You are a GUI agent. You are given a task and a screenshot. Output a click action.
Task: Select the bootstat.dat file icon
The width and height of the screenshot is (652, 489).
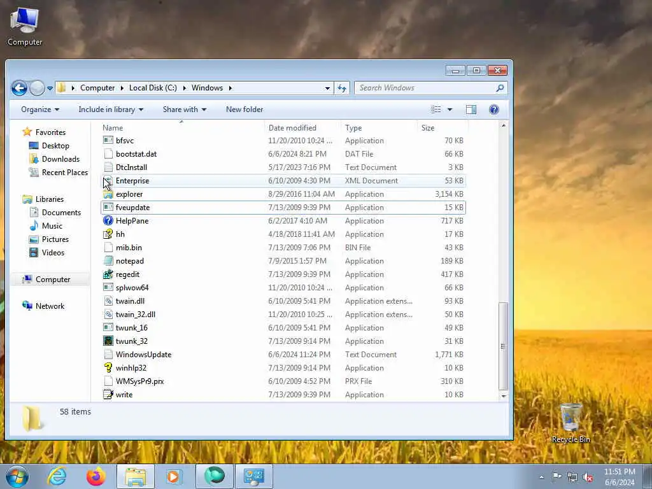108,154
